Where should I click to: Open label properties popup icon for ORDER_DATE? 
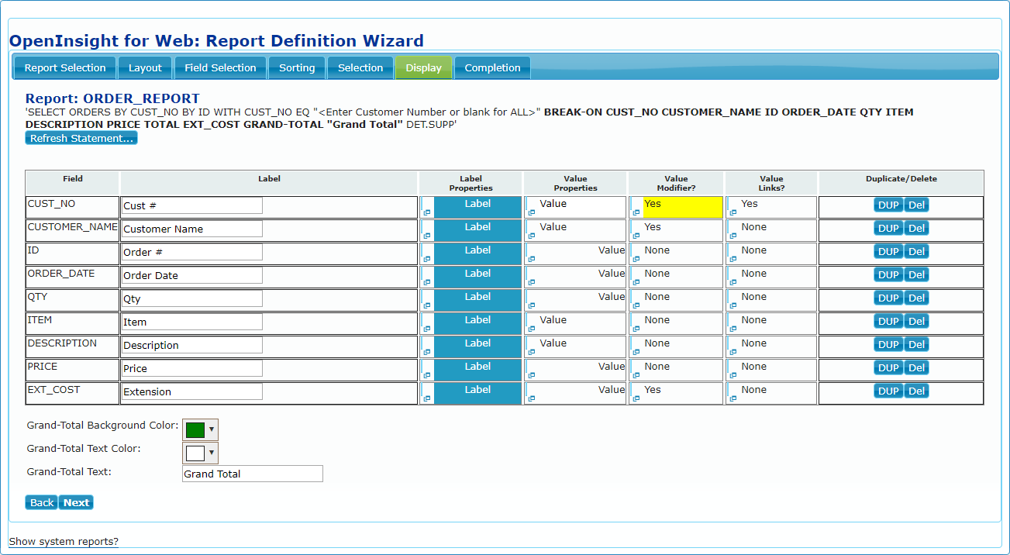(426, 282)
